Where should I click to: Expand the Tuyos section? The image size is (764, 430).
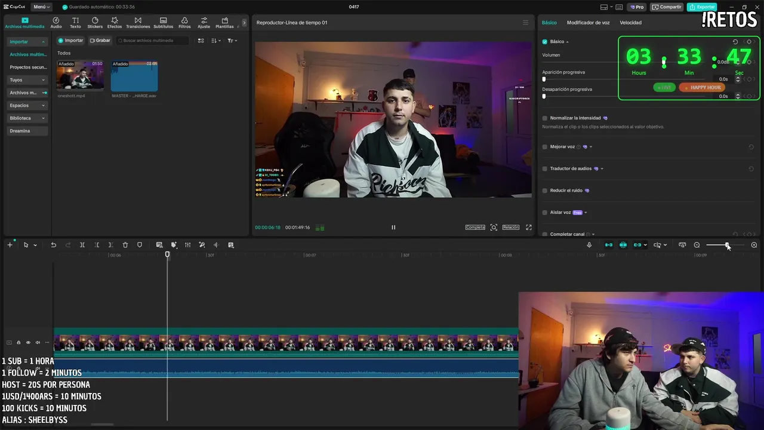(43, 80)
